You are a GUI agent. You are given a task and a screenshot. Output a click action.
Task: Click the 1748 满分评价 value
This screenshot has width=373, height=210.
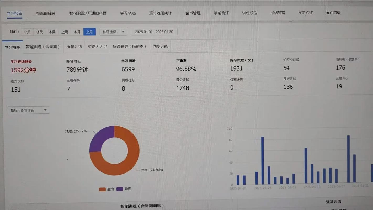pyautogui.click(x=183, y=88)
